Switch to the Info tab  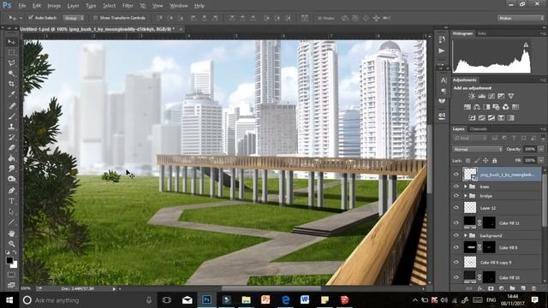click(482, 33)
